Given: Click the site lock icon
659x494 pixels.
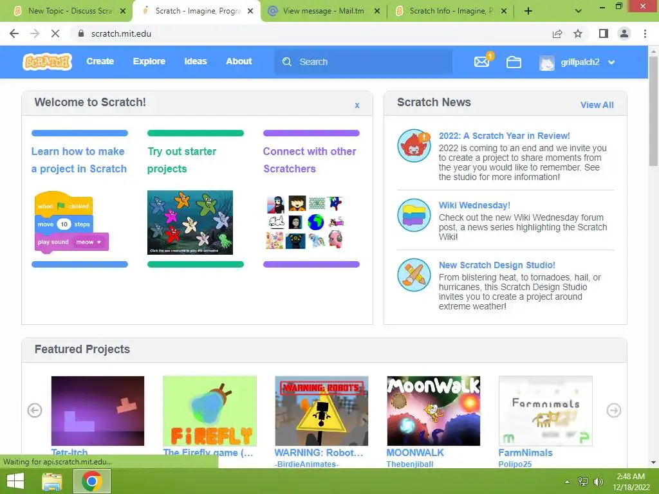Looking at the screenshot, I should coord(81,33).
